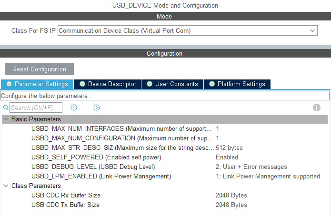Collapse the Class Parameters section
Viewport: 331px width, 216px height.
point(6,186)
